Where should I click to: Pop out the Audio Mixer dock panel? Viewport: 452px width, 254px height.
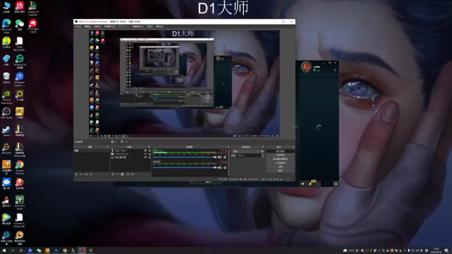pos(228,147)
